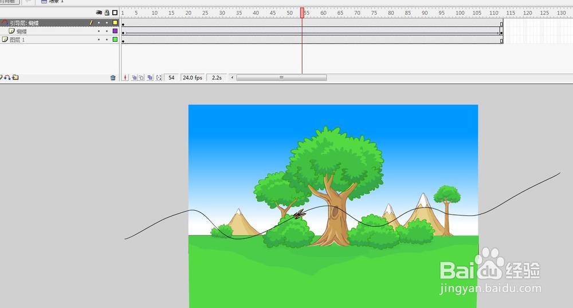Click the layer page icon next to 蝴蝶

(x=11, y=31)
